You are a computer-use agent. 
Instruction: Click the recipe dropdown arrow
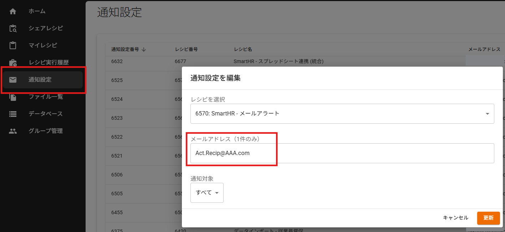tap(487, 114)
